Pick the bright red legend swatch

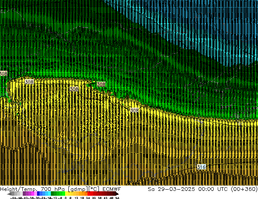[x=89, y=193]
